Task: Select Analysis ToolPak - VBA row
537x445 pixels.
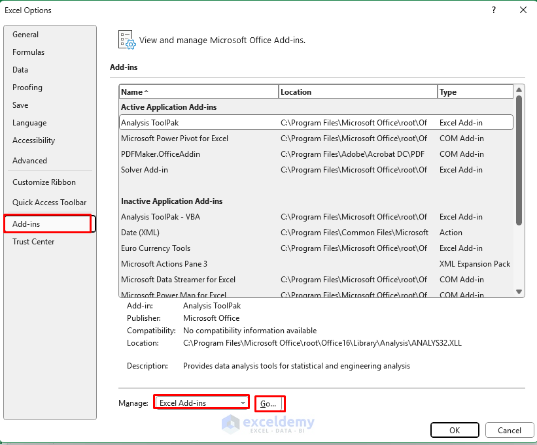Action: click(x=316, y=217)
